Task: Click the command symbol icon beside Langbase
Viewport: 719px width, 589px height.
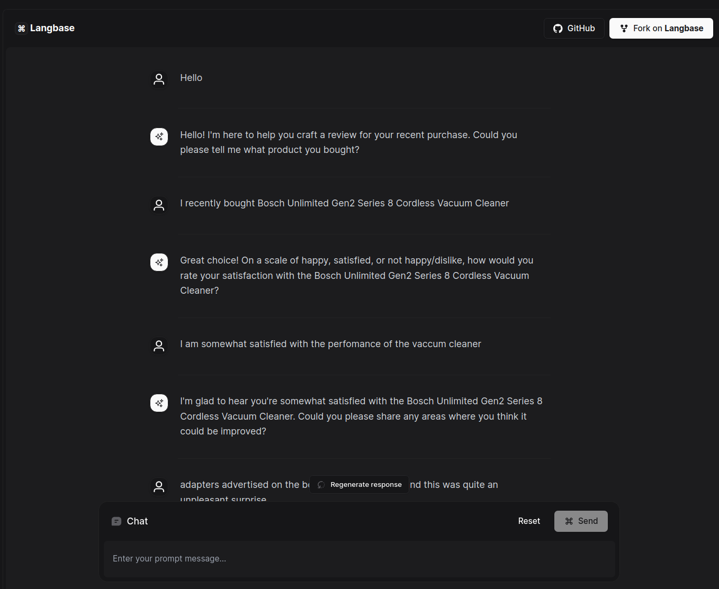Action: click(21, 29)
